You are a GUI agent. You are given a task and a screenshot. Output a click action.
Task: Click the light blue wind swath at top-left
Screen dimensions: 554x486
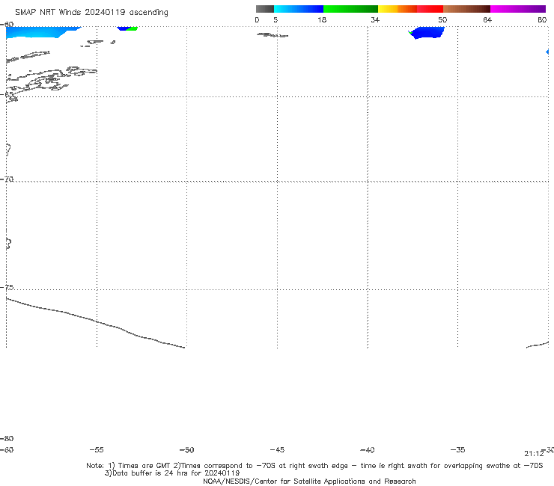[39, 32]
